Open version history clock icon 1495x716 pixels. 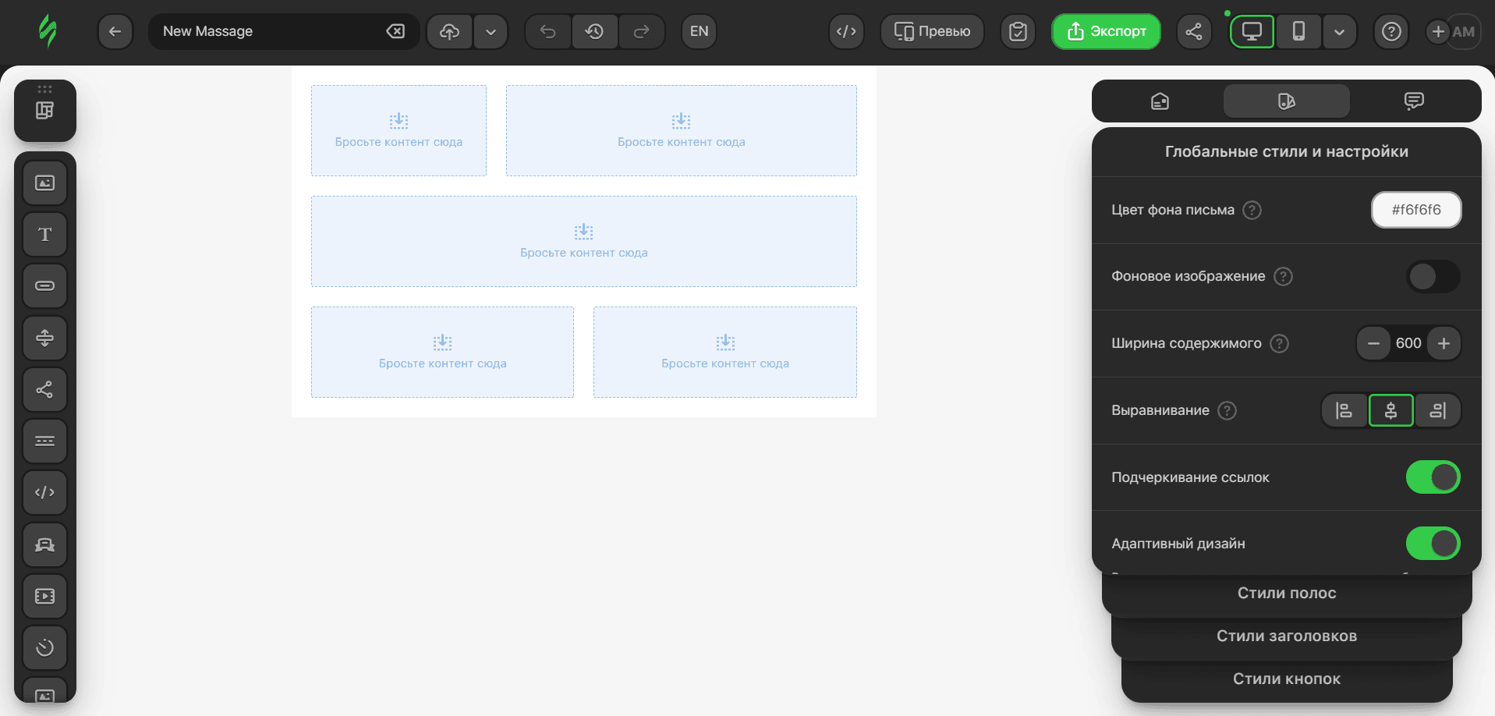(x=594, y=32)
